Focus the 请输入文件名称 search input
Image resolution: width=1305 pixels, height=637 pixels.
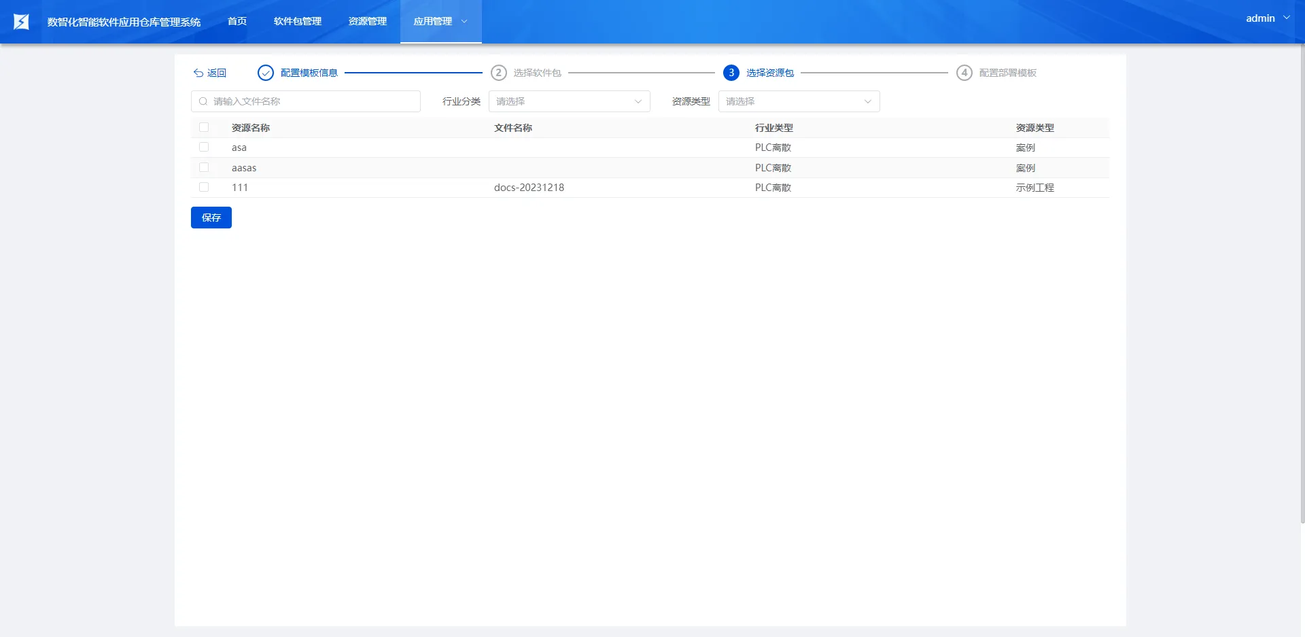click(x=306, y=101)
